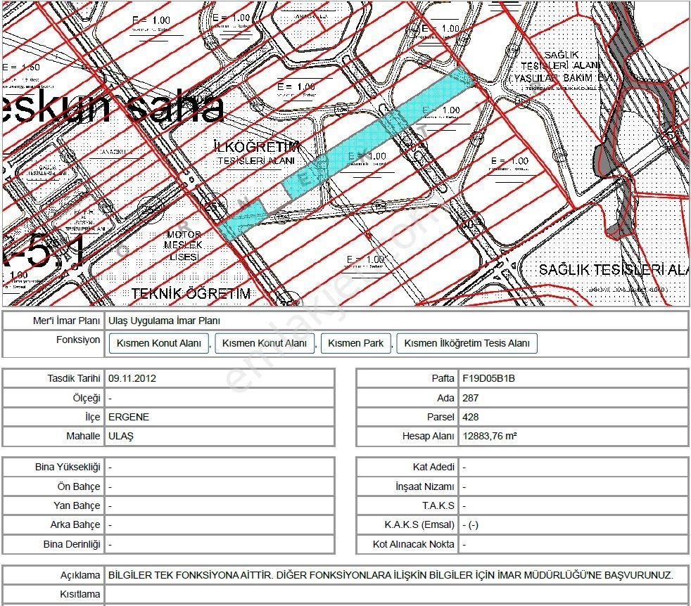
Task: Click the Parsel value 428
Action: (471, 417)
